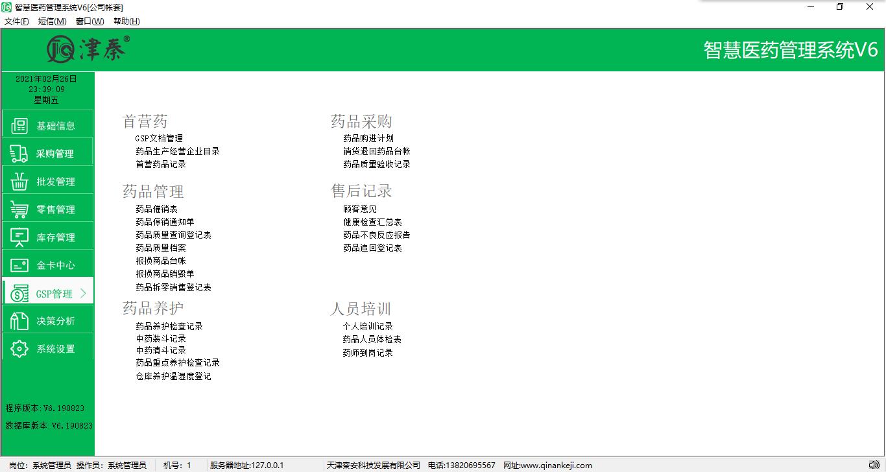Click the 基础信息 sidebar icon
This screenshot has height=472, width=886.
point(19,126)
